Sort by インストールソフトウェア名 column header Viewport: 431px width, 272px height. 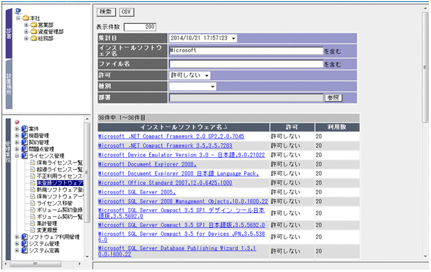point(184,127)
